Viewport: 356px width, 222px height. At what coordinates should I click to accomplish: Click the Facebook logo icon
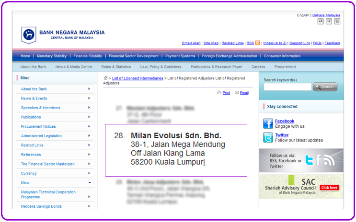[x=268, y=123]
